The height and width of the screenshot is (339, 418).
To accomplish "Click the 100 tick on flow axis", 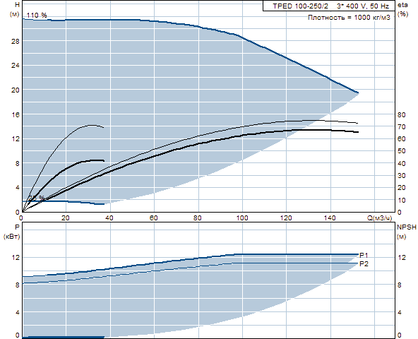I will 242,218.
